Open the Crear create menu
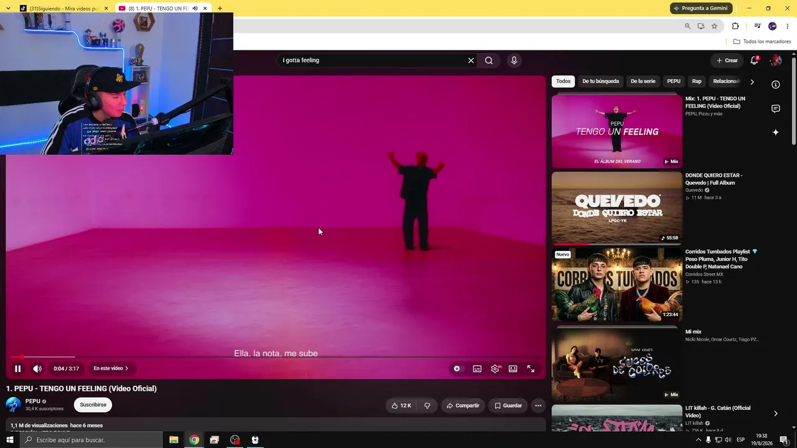Viewport: 797px width, 448px height. [727, 60]
